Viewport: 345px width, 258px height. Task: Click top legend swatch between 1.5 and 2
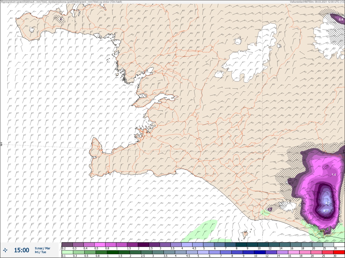[133, 245]
